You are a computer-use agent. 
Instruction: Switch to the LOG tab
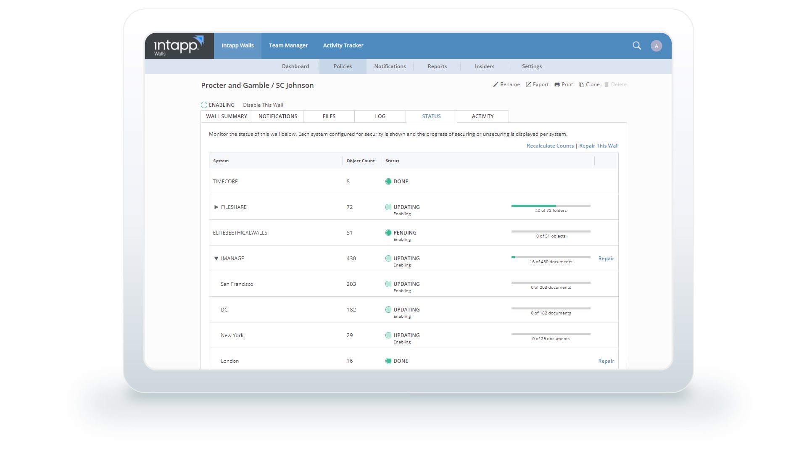(x=380, y=116)
